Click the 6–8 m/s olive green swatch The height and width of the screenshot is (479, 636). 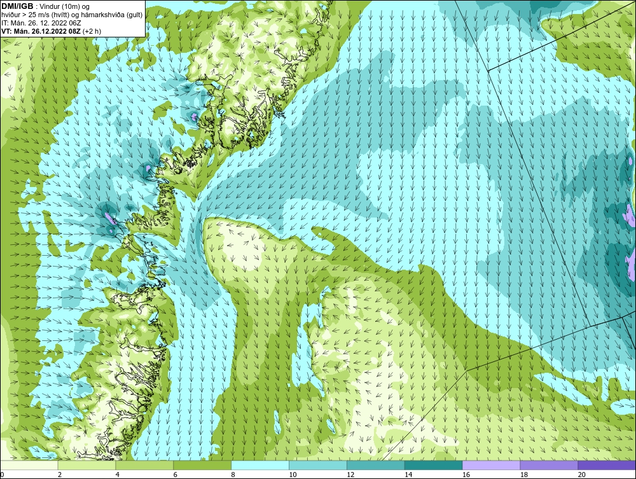click(x=202, y=465)
